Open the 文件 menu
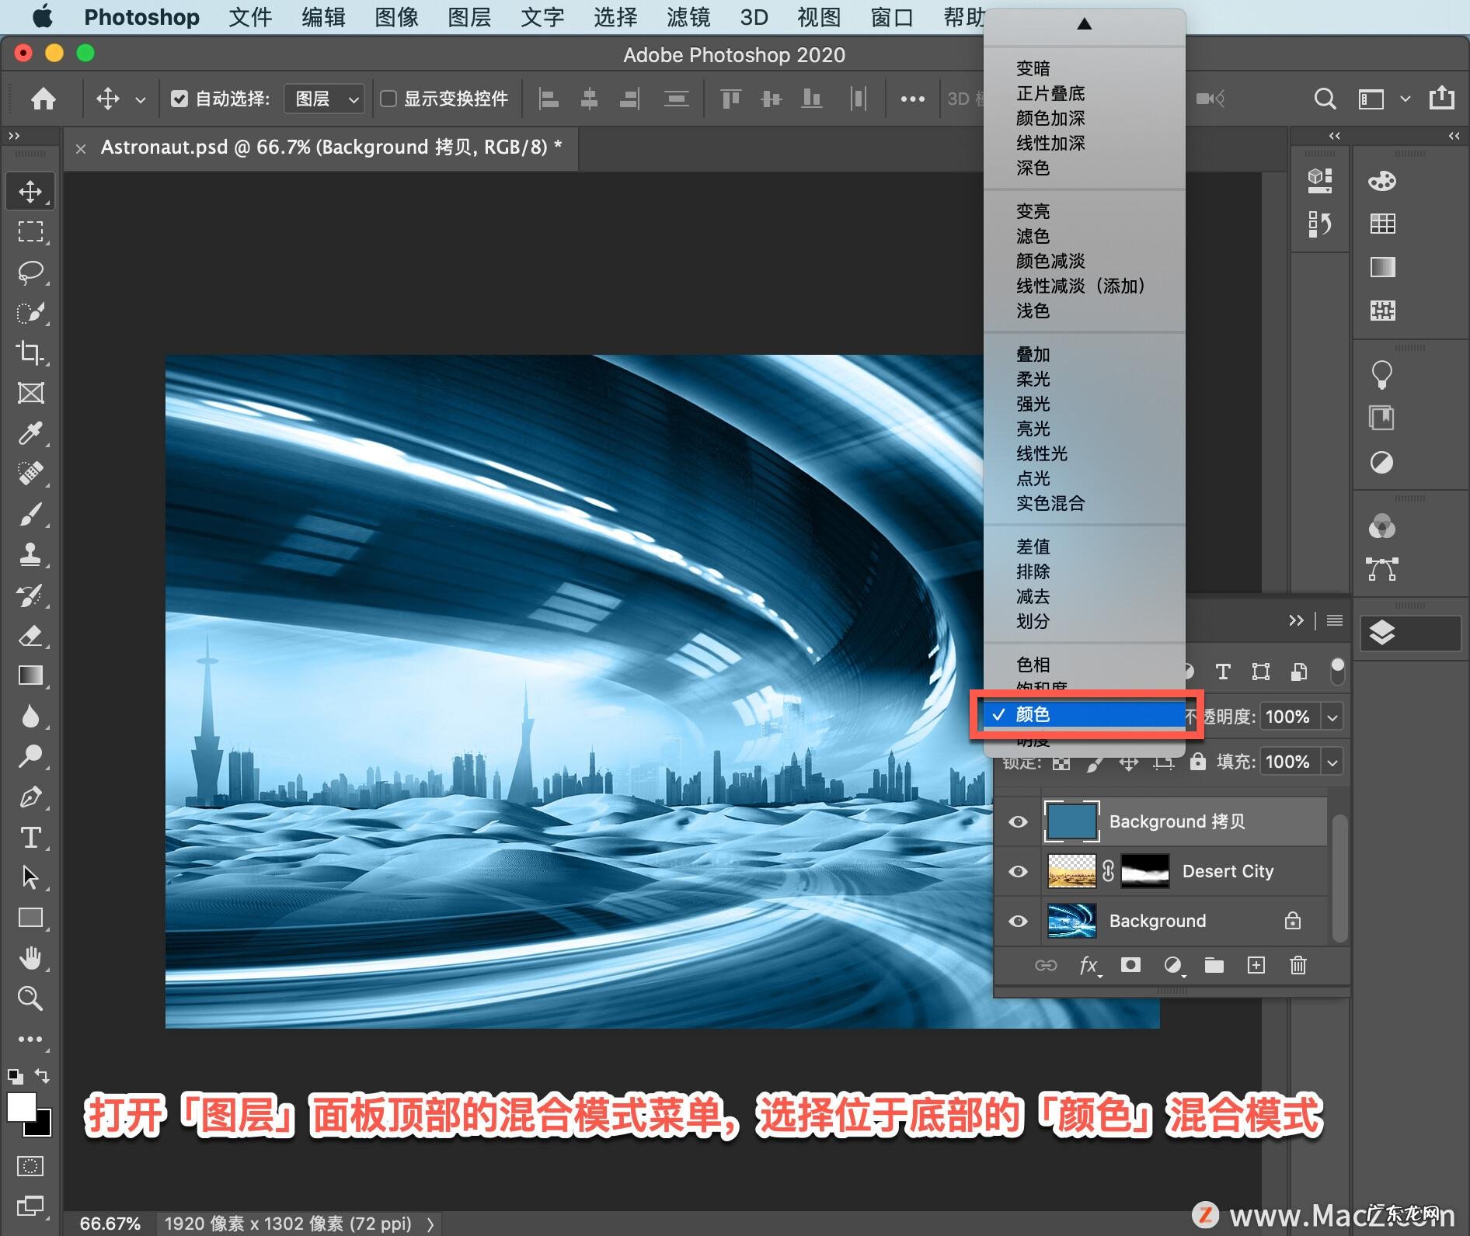Image resolution: width=1470 pixels, height=1236 pixels. tap(250, 17)
